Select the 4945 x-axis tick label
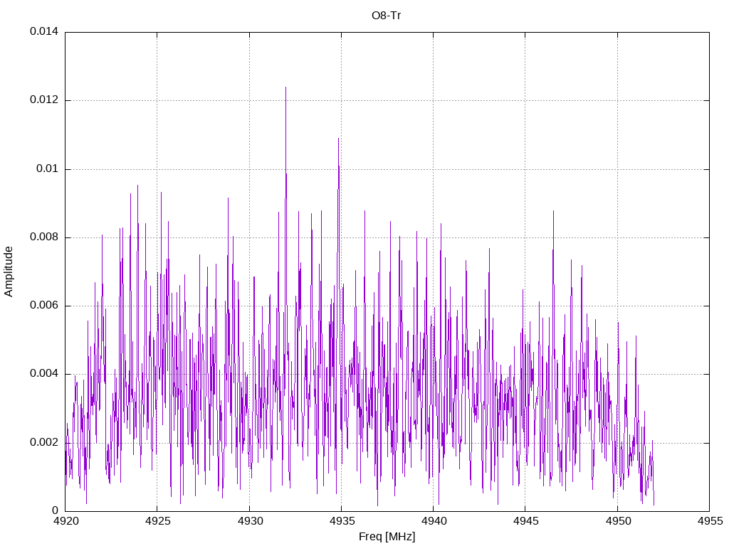The width and height of the screenshot is (729, 546). point(526,521)
